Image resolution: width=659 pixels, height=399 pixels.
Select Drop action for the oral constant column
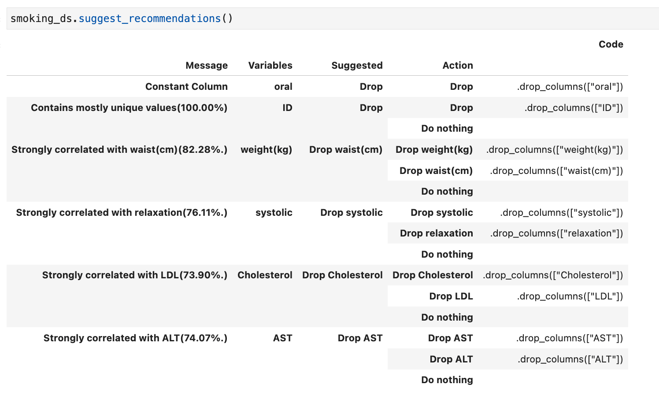tap(461, 86)
